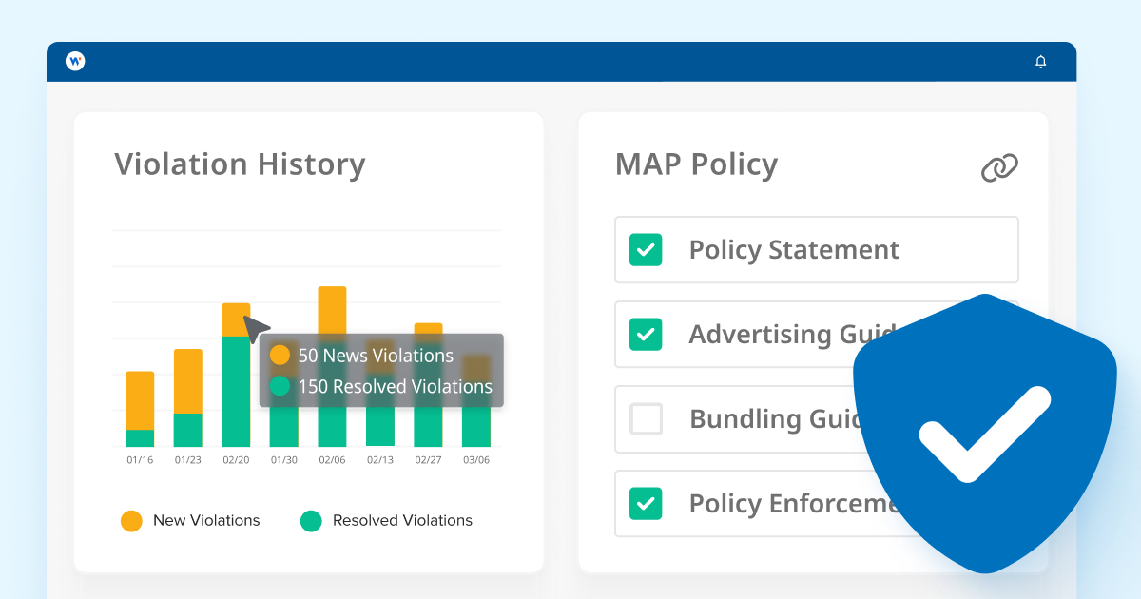Viewport: 1141px width, 599px height.
Task: Select the "New Violations" legend label
Action: [206, 521]
